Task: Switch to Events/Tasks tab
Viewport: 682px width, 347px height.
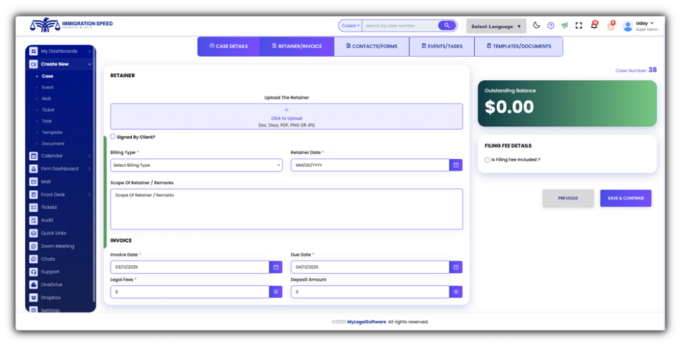Action: click(442, 46)
